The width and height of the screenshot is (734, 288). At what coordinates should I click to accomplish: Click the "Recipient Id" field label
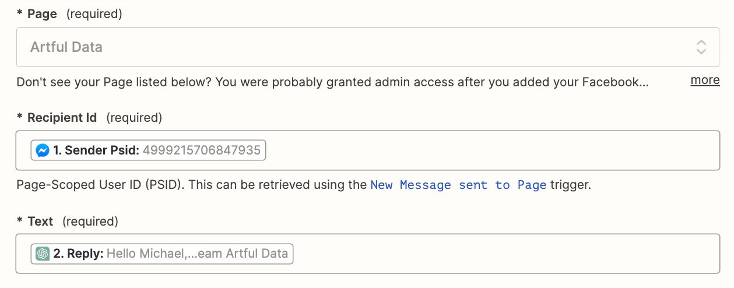click(62, 118)
